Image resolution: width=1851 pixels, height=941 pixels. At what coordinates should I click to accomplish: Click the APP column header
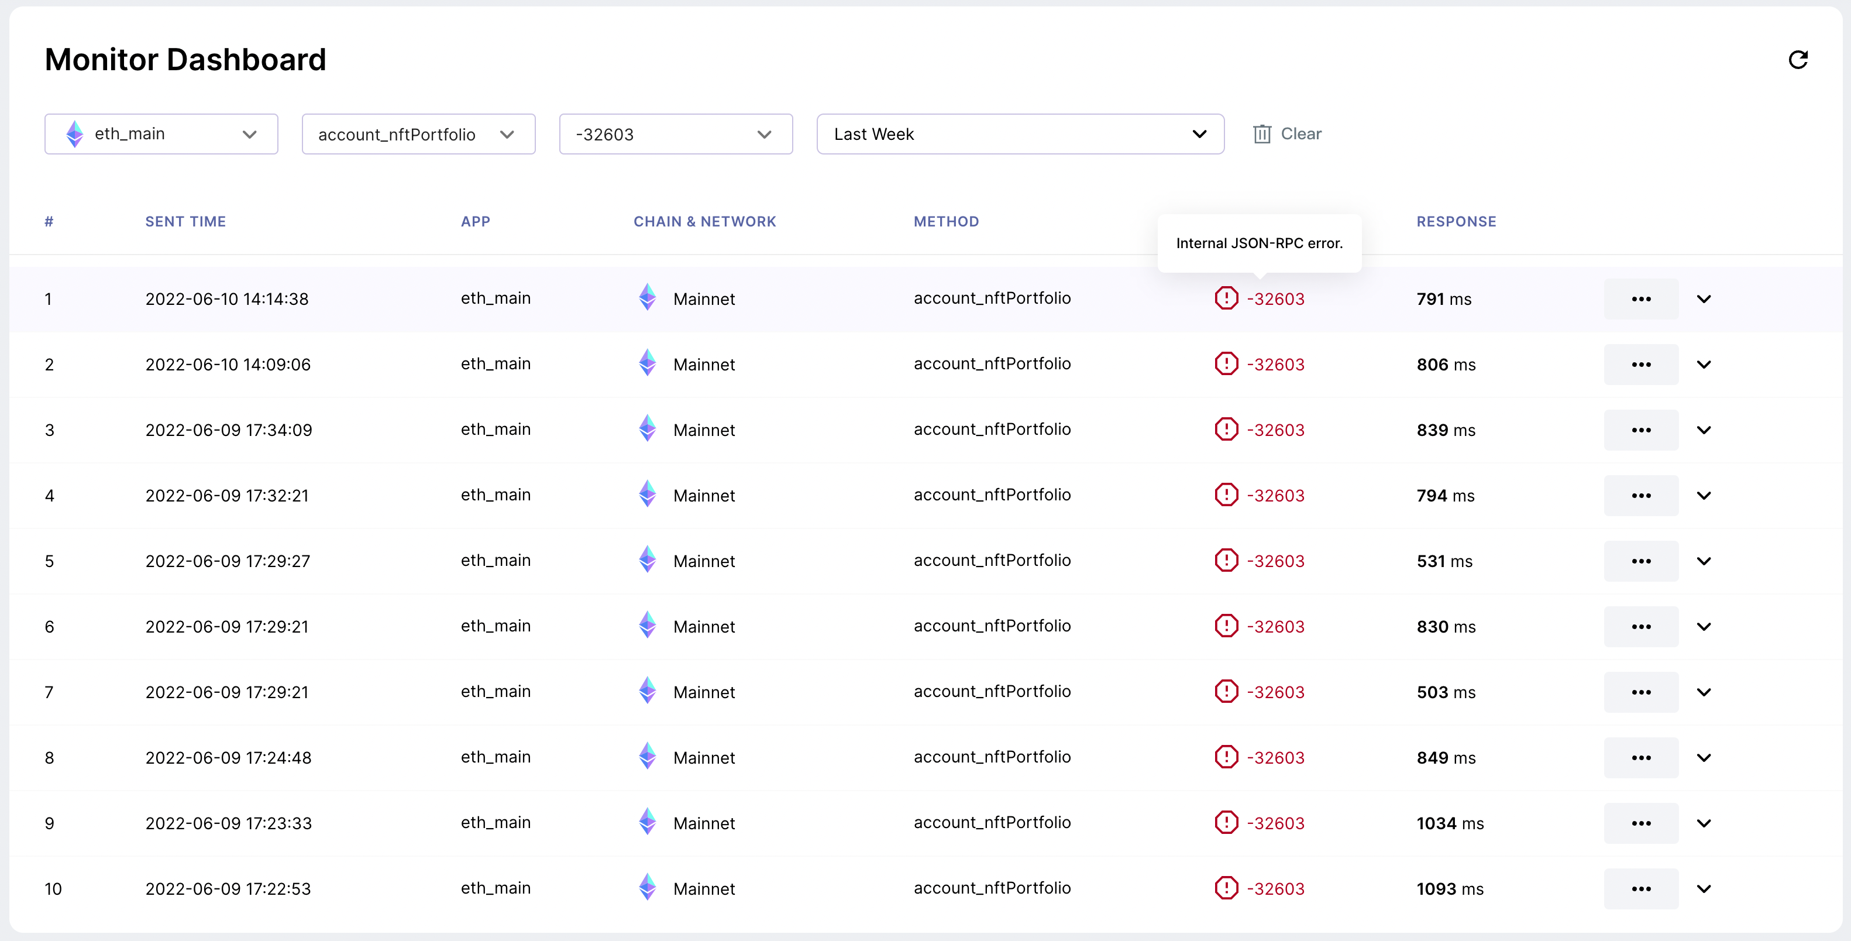(476, 221)
